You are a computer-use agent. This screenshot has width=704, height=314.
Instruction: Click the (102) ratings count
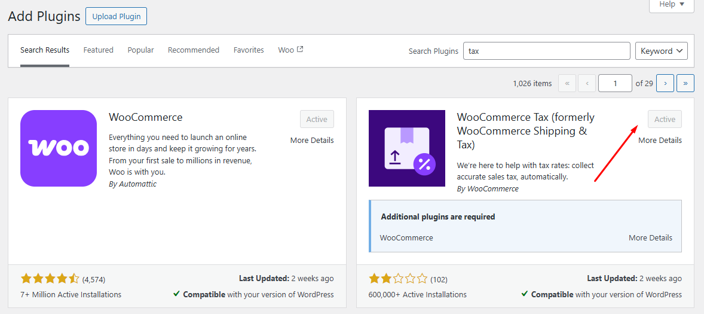tap(439, 279)
